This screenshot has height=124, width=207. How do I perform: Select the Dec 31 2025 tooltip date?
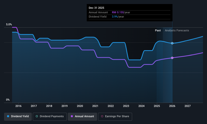pyautogui.click(x=96, y=8)
